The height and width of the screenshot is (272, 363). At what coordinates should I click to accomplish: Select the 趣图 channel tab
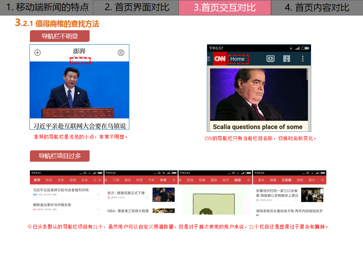coord(237,180)
